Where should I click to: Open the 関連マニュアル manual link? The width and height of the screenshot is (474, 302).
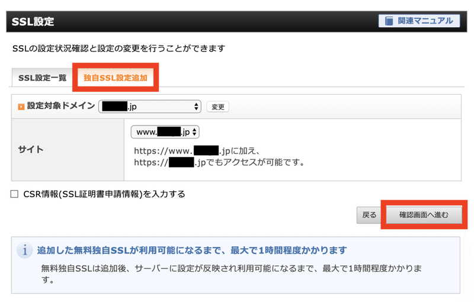[419, 21]
